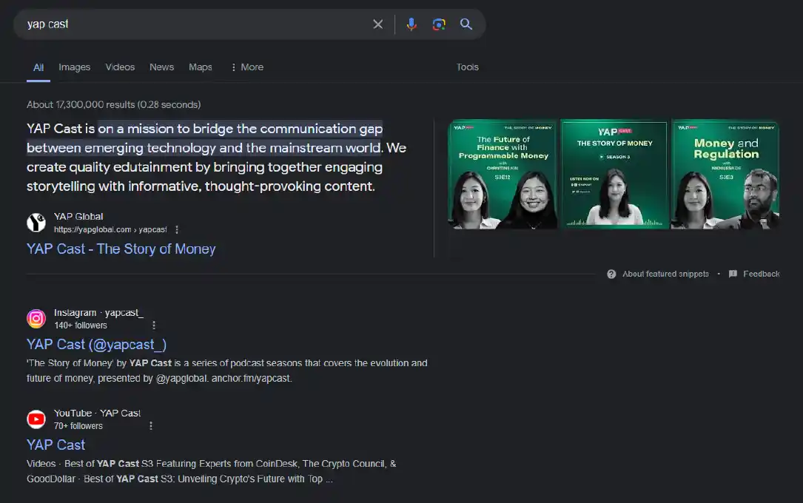Viewport: 803px width, 503px height.
Task: Click the YAP Global site favicon
Action: 36,223
